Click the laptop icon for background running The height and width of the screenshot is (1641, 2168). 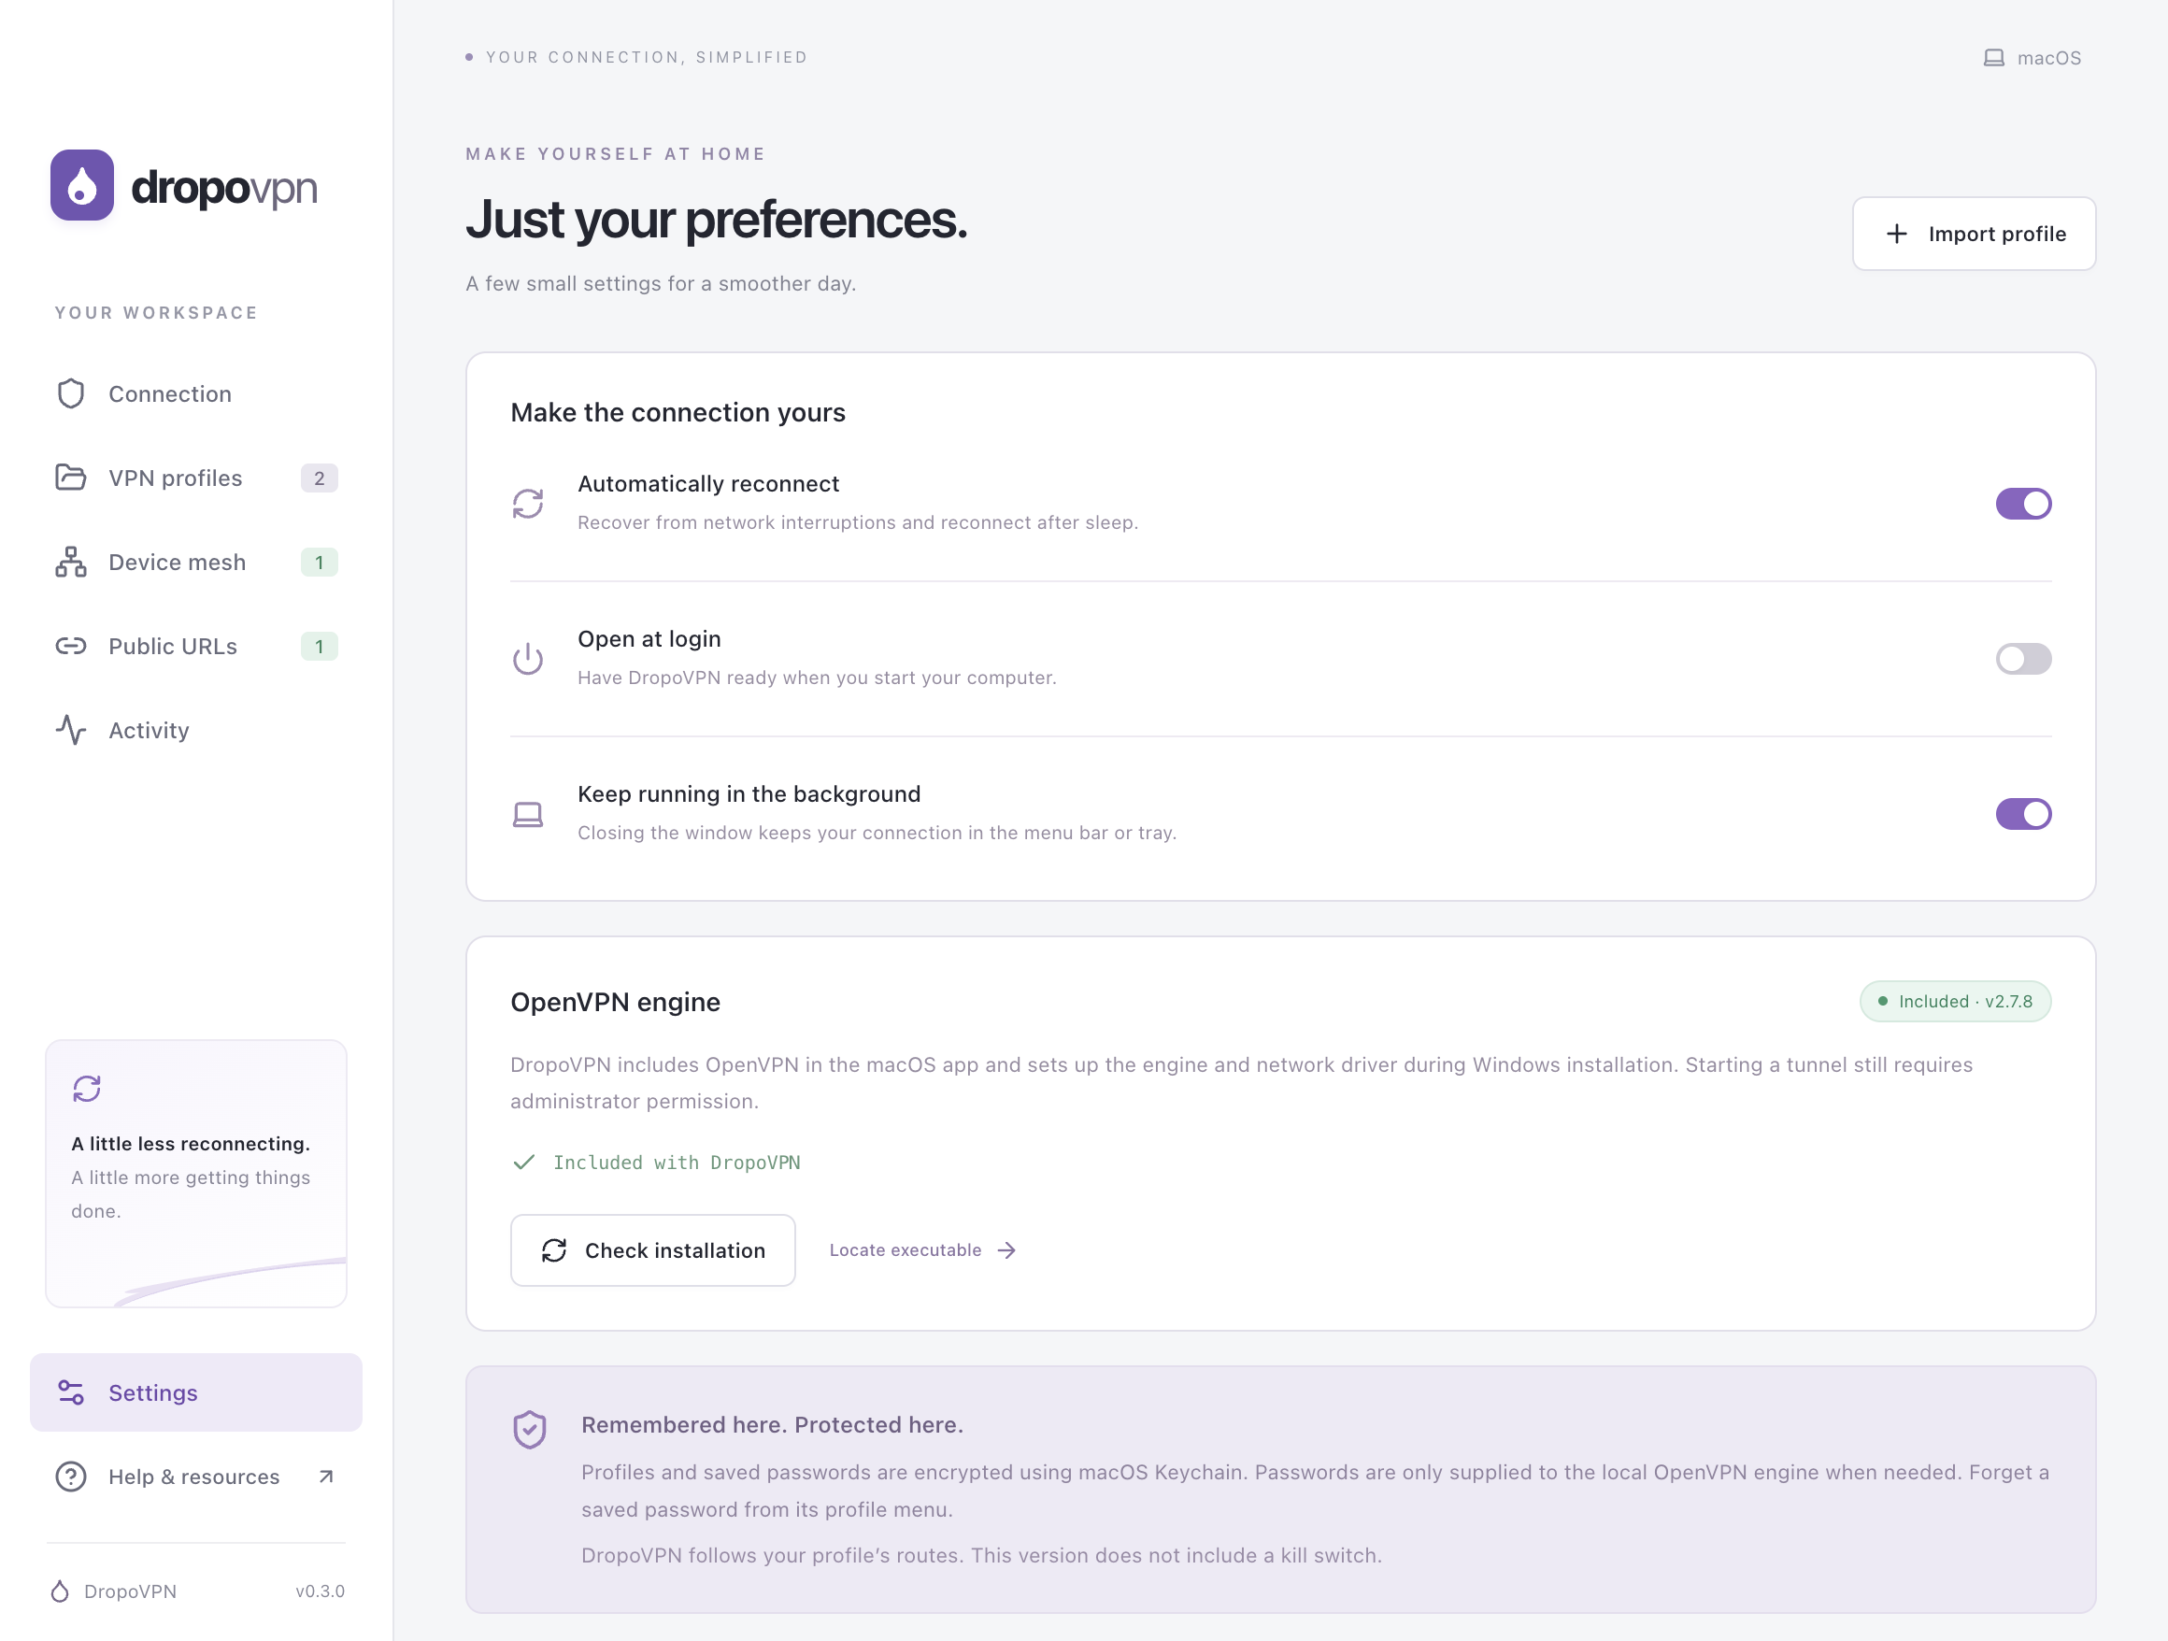(x=528, y=815)
